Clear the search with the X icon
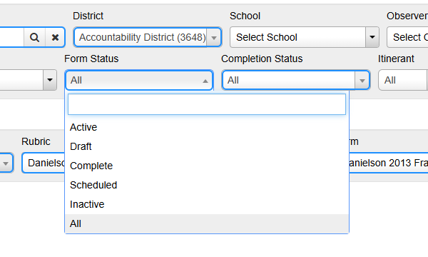The width and height of the screenshot is (428, 257). pos(55,37)
